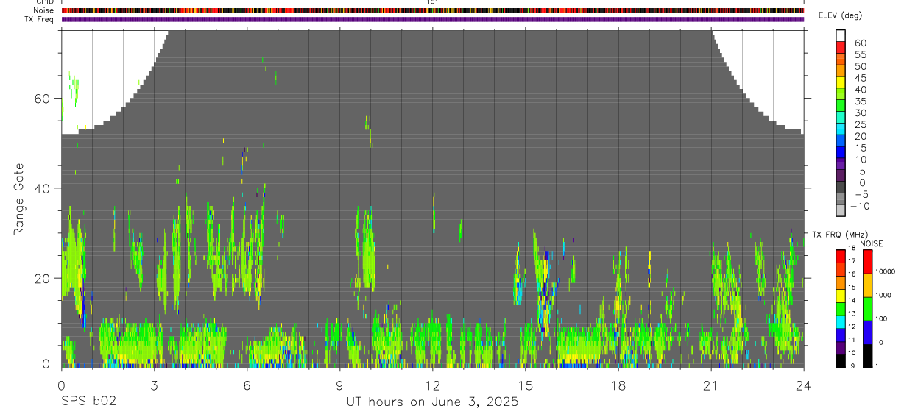Click the "151" CPID value above plot
Image resolution: width=904 pixels, height=417 pixels.
tap(432, 2)
